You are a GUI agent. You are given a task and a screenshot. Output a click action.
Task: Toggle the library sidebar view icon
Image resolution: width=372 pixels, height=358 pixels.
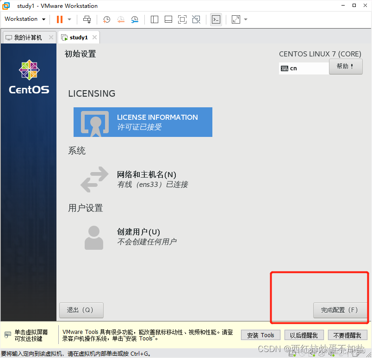155,19
